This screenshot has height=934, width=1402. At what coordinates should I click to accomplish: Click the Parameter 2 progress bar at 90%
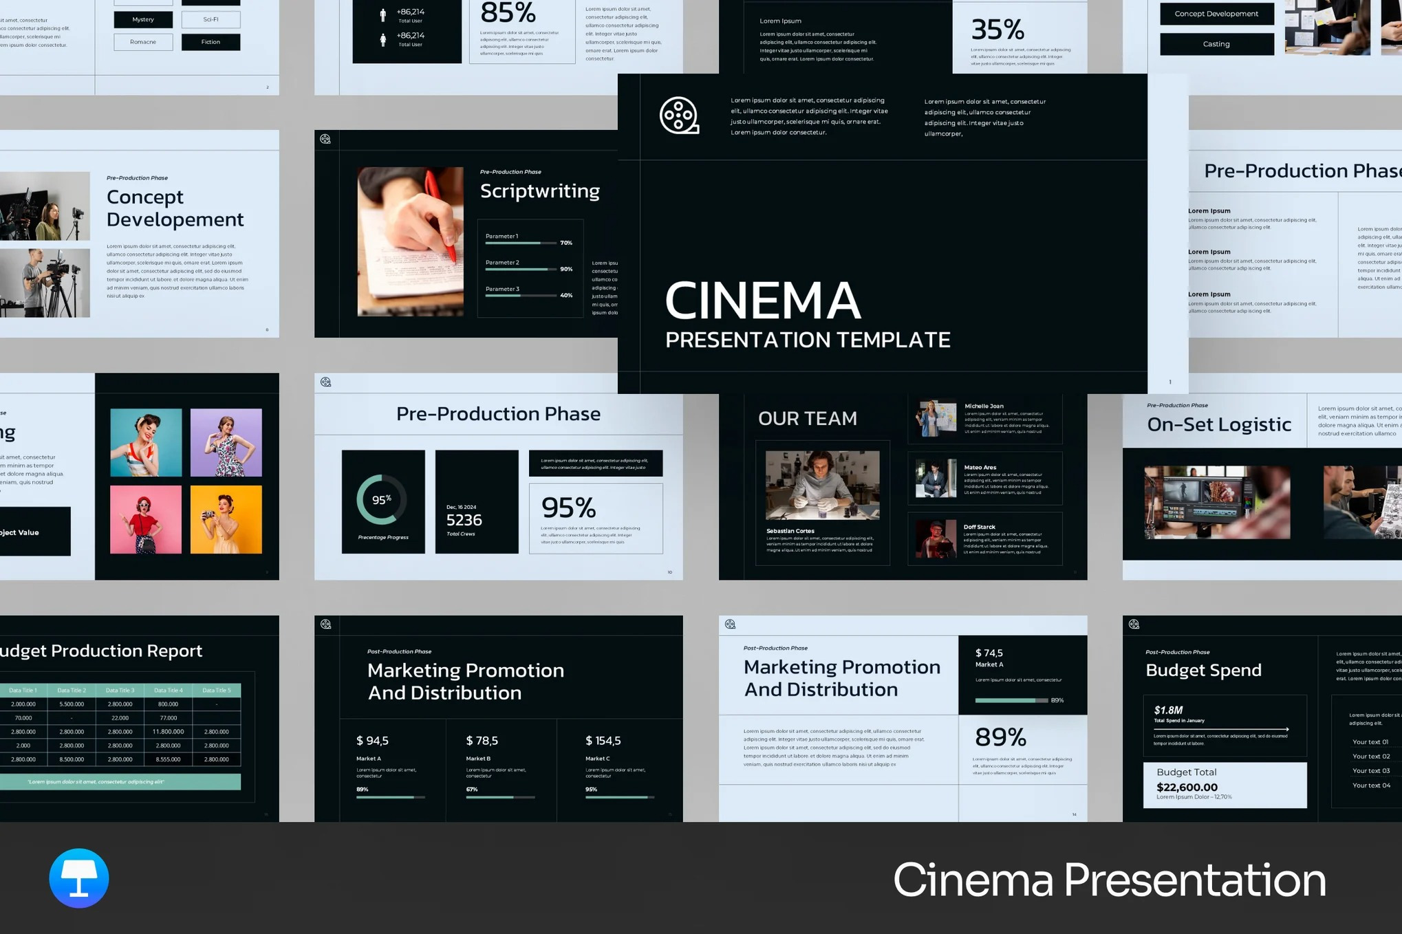(x=521, y=270)
